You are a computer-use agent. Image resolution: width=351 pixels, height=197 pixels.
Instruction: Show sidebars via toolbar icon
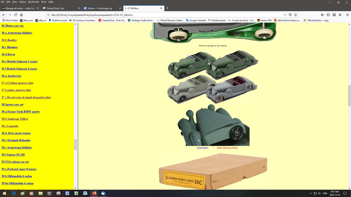click(328, 15)
